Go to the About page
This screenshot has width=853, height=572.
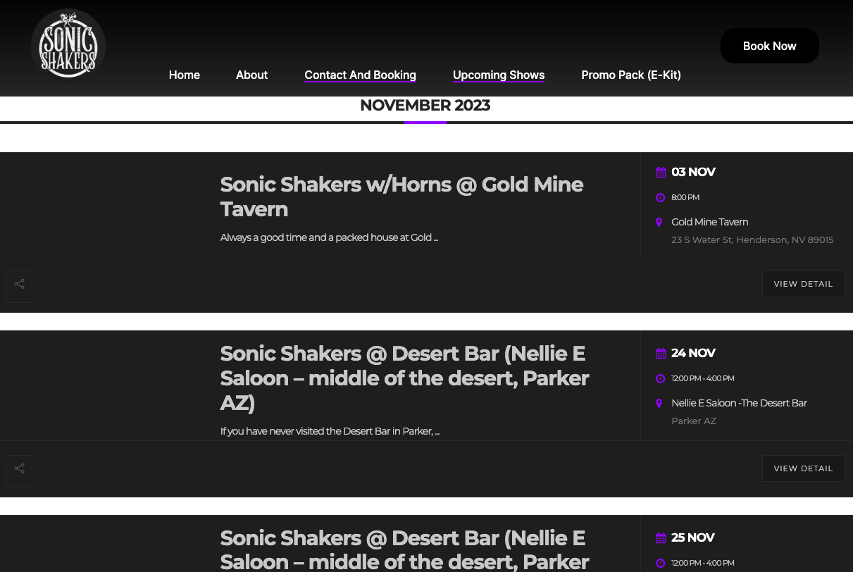251,75
